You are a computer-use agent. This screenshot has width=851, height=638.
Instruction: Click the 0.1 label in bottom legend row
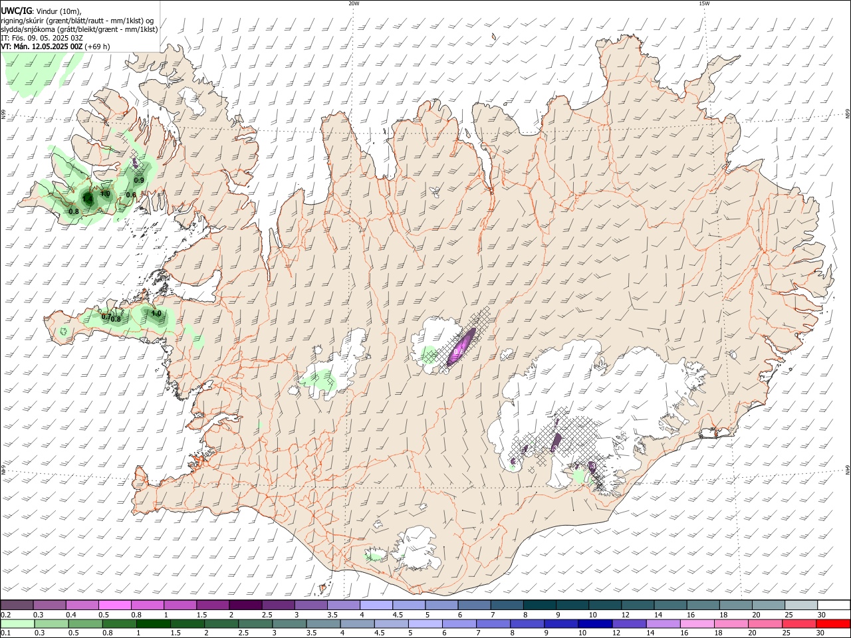coord(5,633)
